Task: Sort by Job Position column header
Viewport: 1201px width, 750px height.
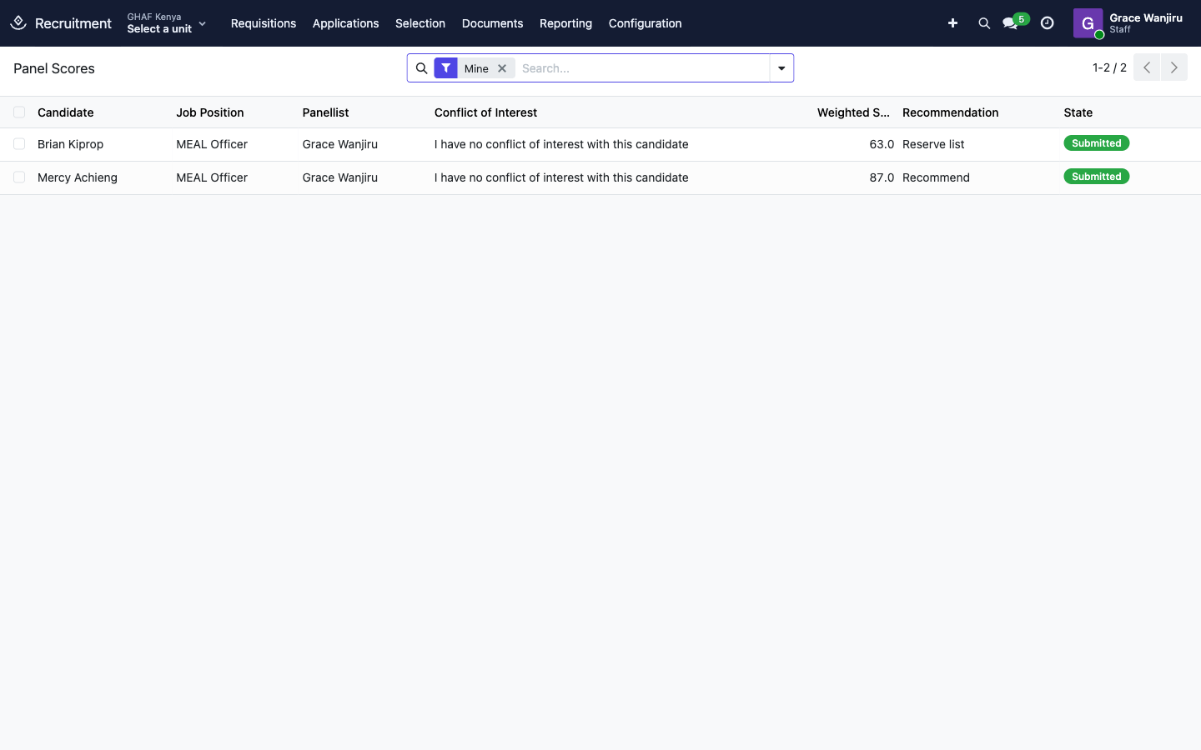Action: [209, 112]
